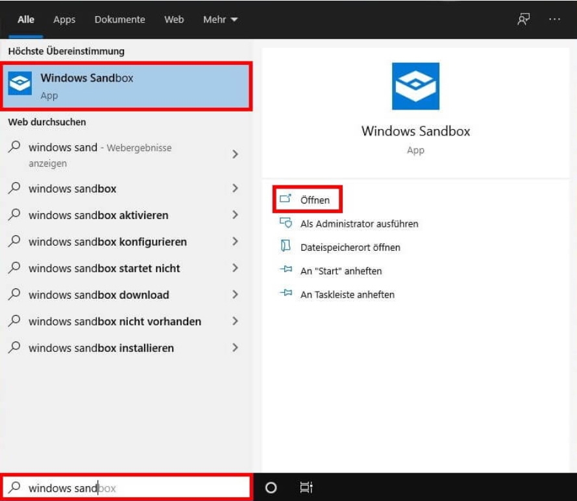Image resolution: width=577 pixels, height=501 pixels.
Task: Switch to the Apps tab
Action: (x=64, y=19)
